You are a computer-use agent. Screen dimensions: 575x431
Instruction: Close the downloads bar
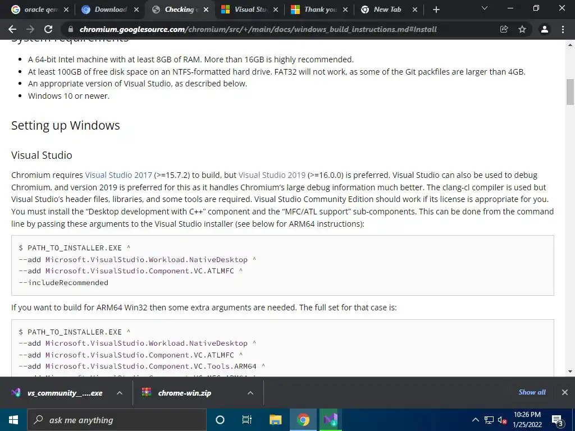coord(565,392)
